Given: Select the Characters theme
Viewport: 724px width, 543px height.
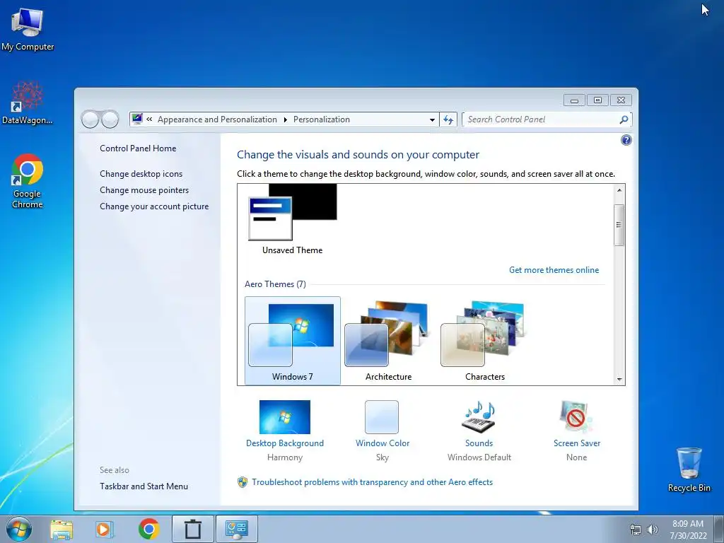Looking at the screenshot, I should click(485, 340).
